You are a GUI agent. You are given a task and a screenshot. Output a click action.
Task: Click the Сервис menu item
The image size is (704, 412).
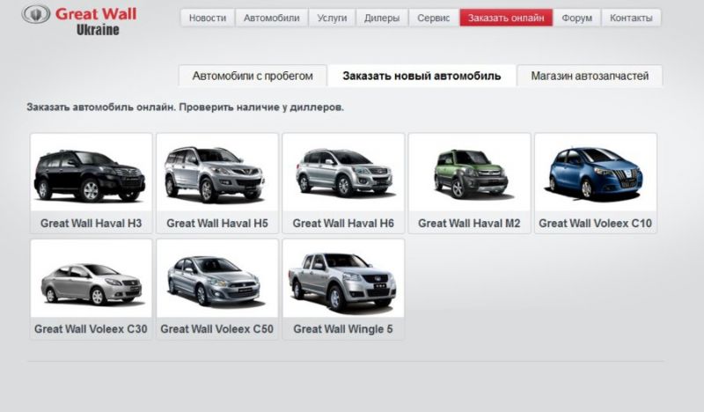pyautogui.click(x=434, y=18)
